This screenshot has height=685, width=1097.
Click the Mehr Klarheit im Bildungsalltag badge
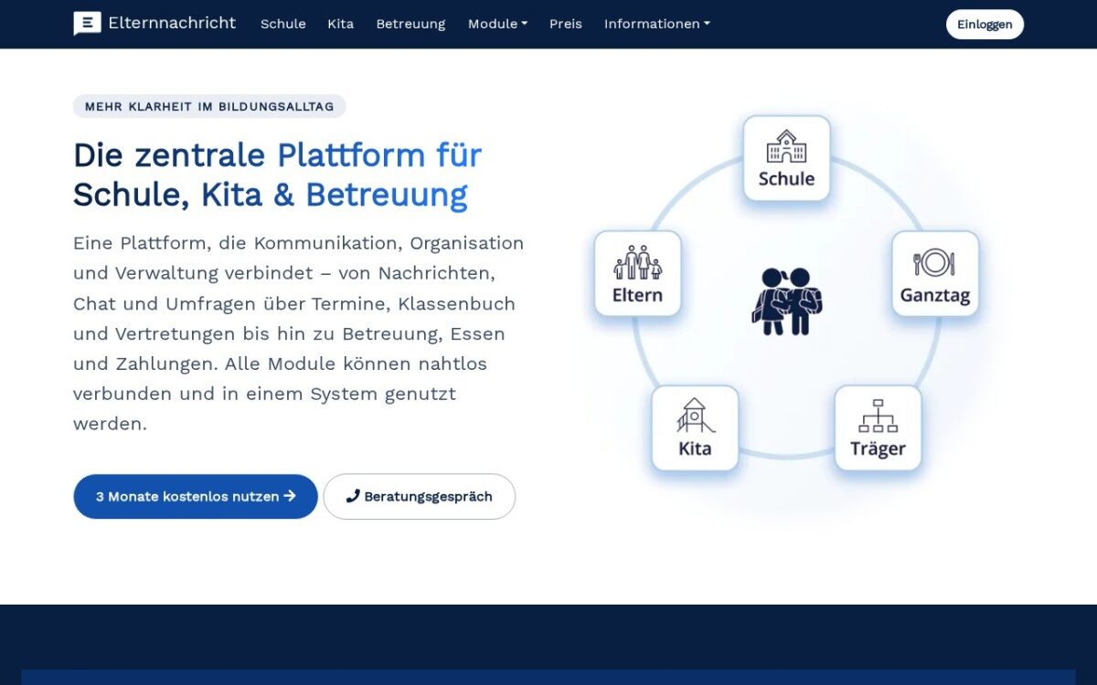click(209, 106)
